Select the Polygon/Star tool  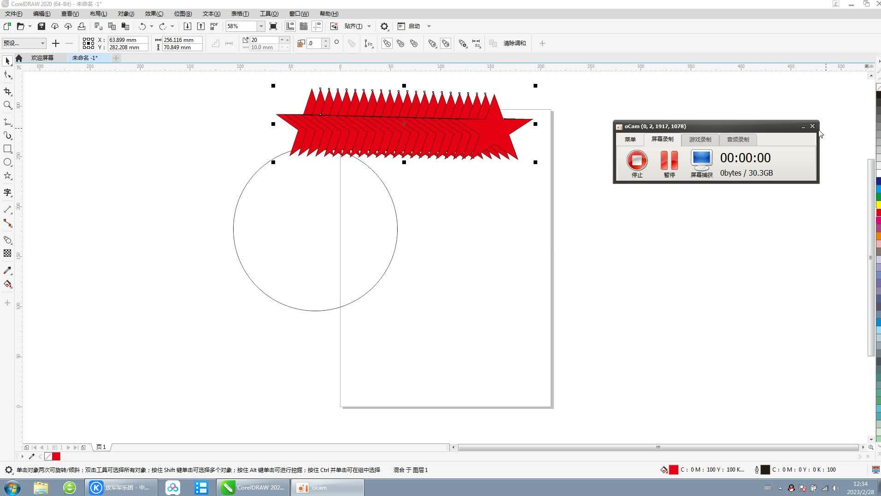pos(7,176)
